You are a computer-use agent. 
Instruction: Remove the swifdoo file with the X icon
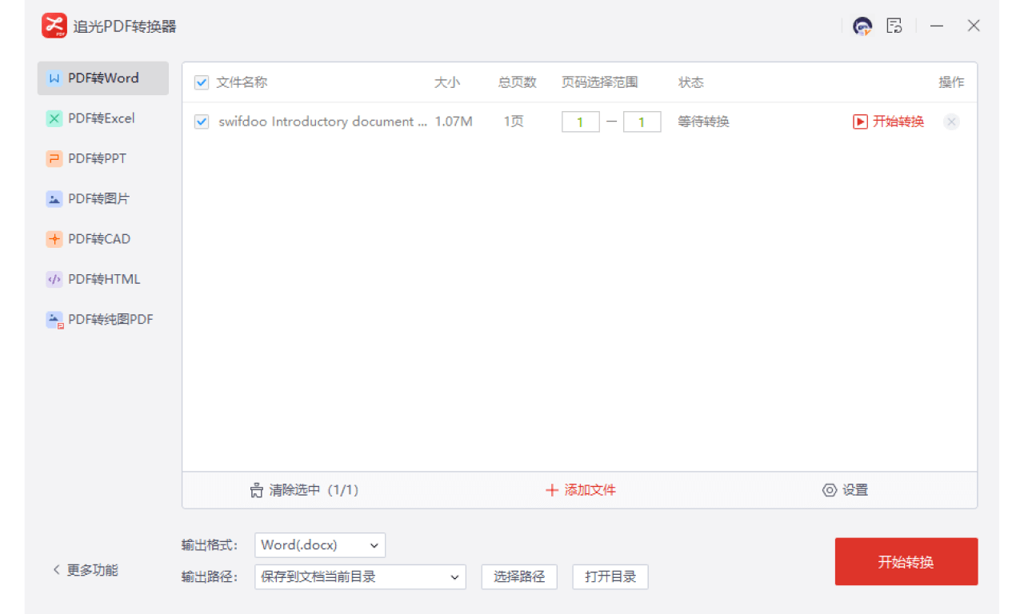[x=951, y=122]
